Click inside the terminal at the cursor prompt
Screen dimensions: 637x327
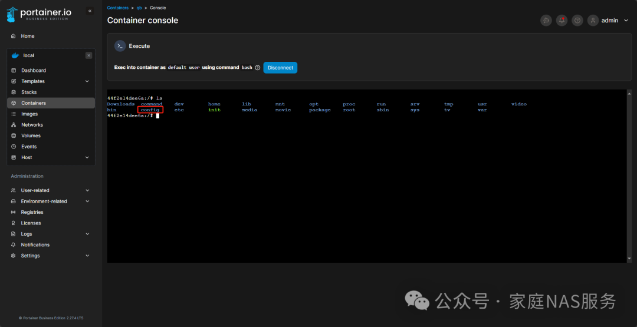tap(157, 115)
